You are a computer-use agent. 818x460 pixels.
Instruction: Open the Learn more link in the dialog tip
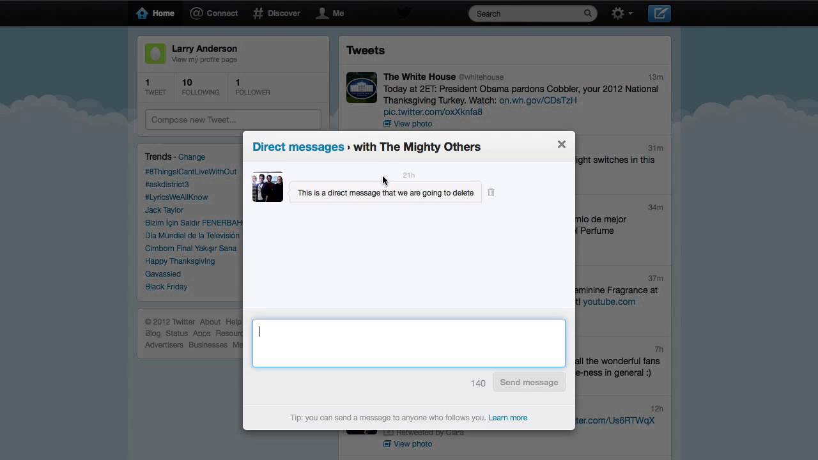[x=507, y=418]
